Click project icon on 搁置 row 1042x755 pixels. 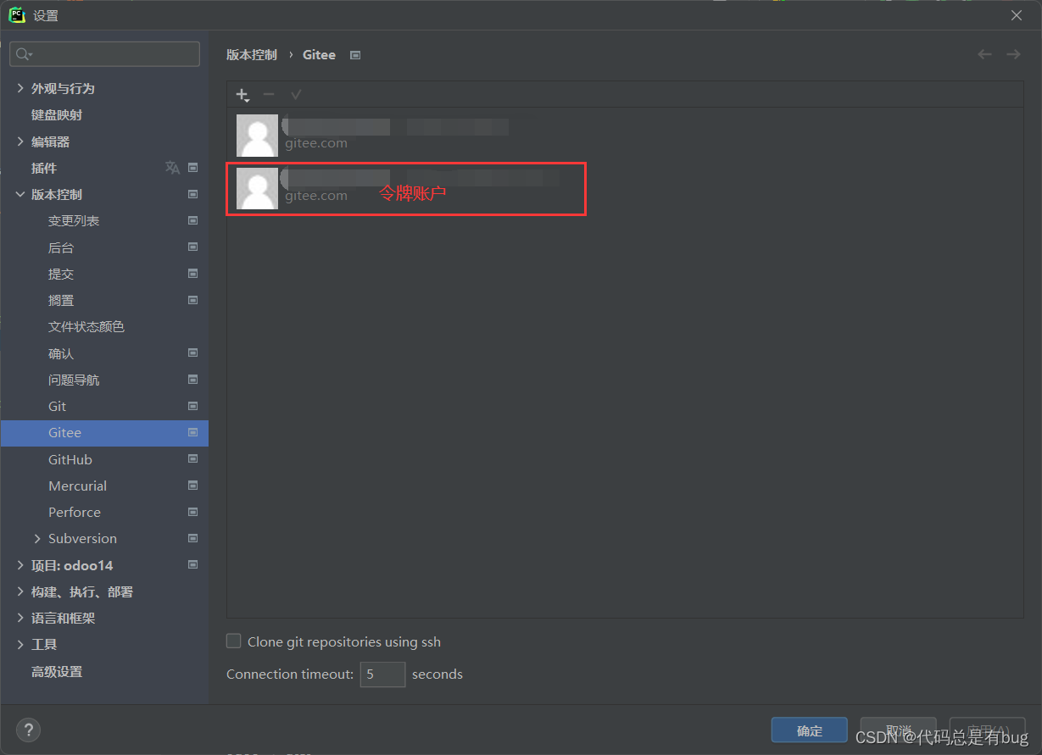click(x=193, y=300)
